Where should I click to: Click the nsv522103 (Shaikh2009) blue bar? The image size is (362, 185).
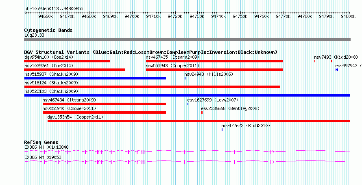(x=187, y=95)
